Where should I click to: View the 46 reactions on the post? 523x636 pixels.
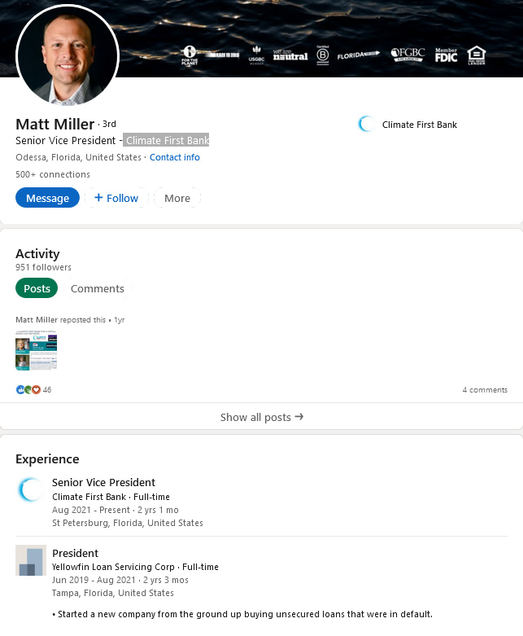[x=47, y=390]
